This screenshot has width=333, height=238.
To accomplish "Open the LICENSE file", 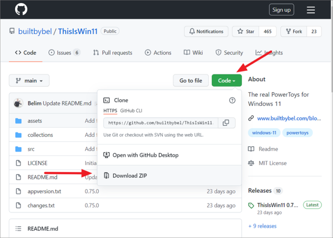I will 38,163.
